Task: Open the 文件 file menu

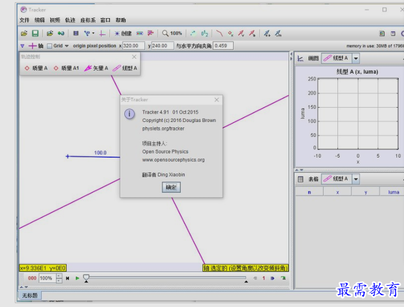Action: pos(25,20)
